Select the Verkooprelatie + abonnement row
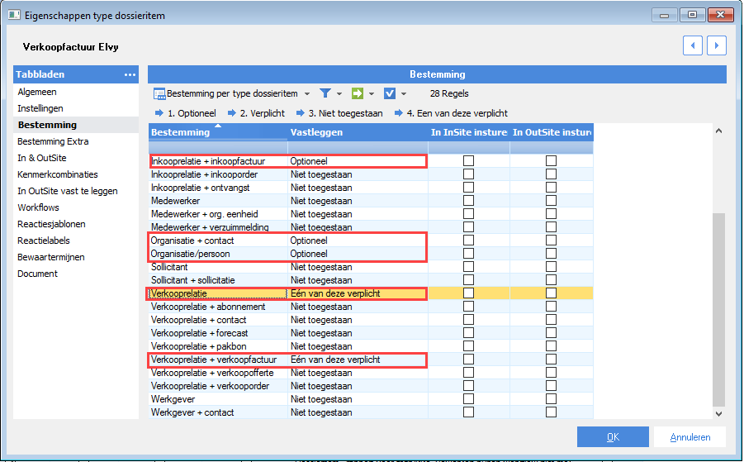Viewport: 744px width, 462px height. click(x=371, y=307)
